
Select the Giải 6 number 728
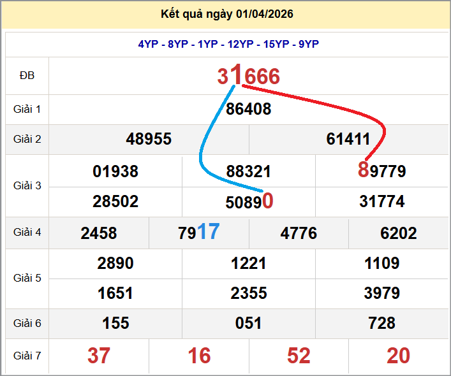382,324
